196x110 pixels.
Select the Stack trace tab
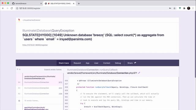point(64,63)
